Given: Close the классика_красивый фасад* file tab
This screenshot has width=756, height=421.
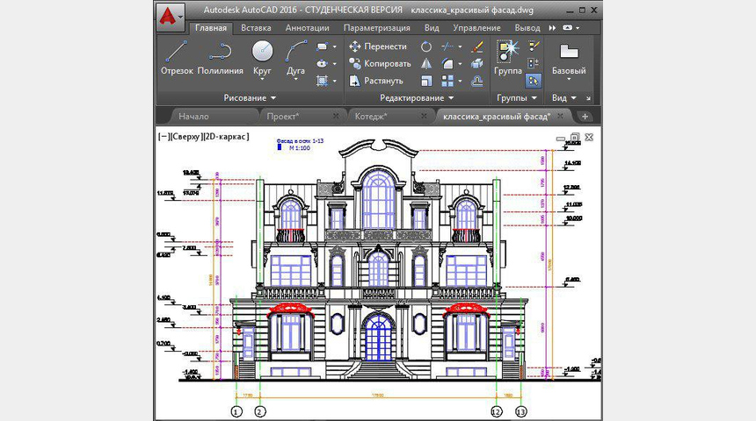Looking at the screenshot, I should [x=560, y=116].
